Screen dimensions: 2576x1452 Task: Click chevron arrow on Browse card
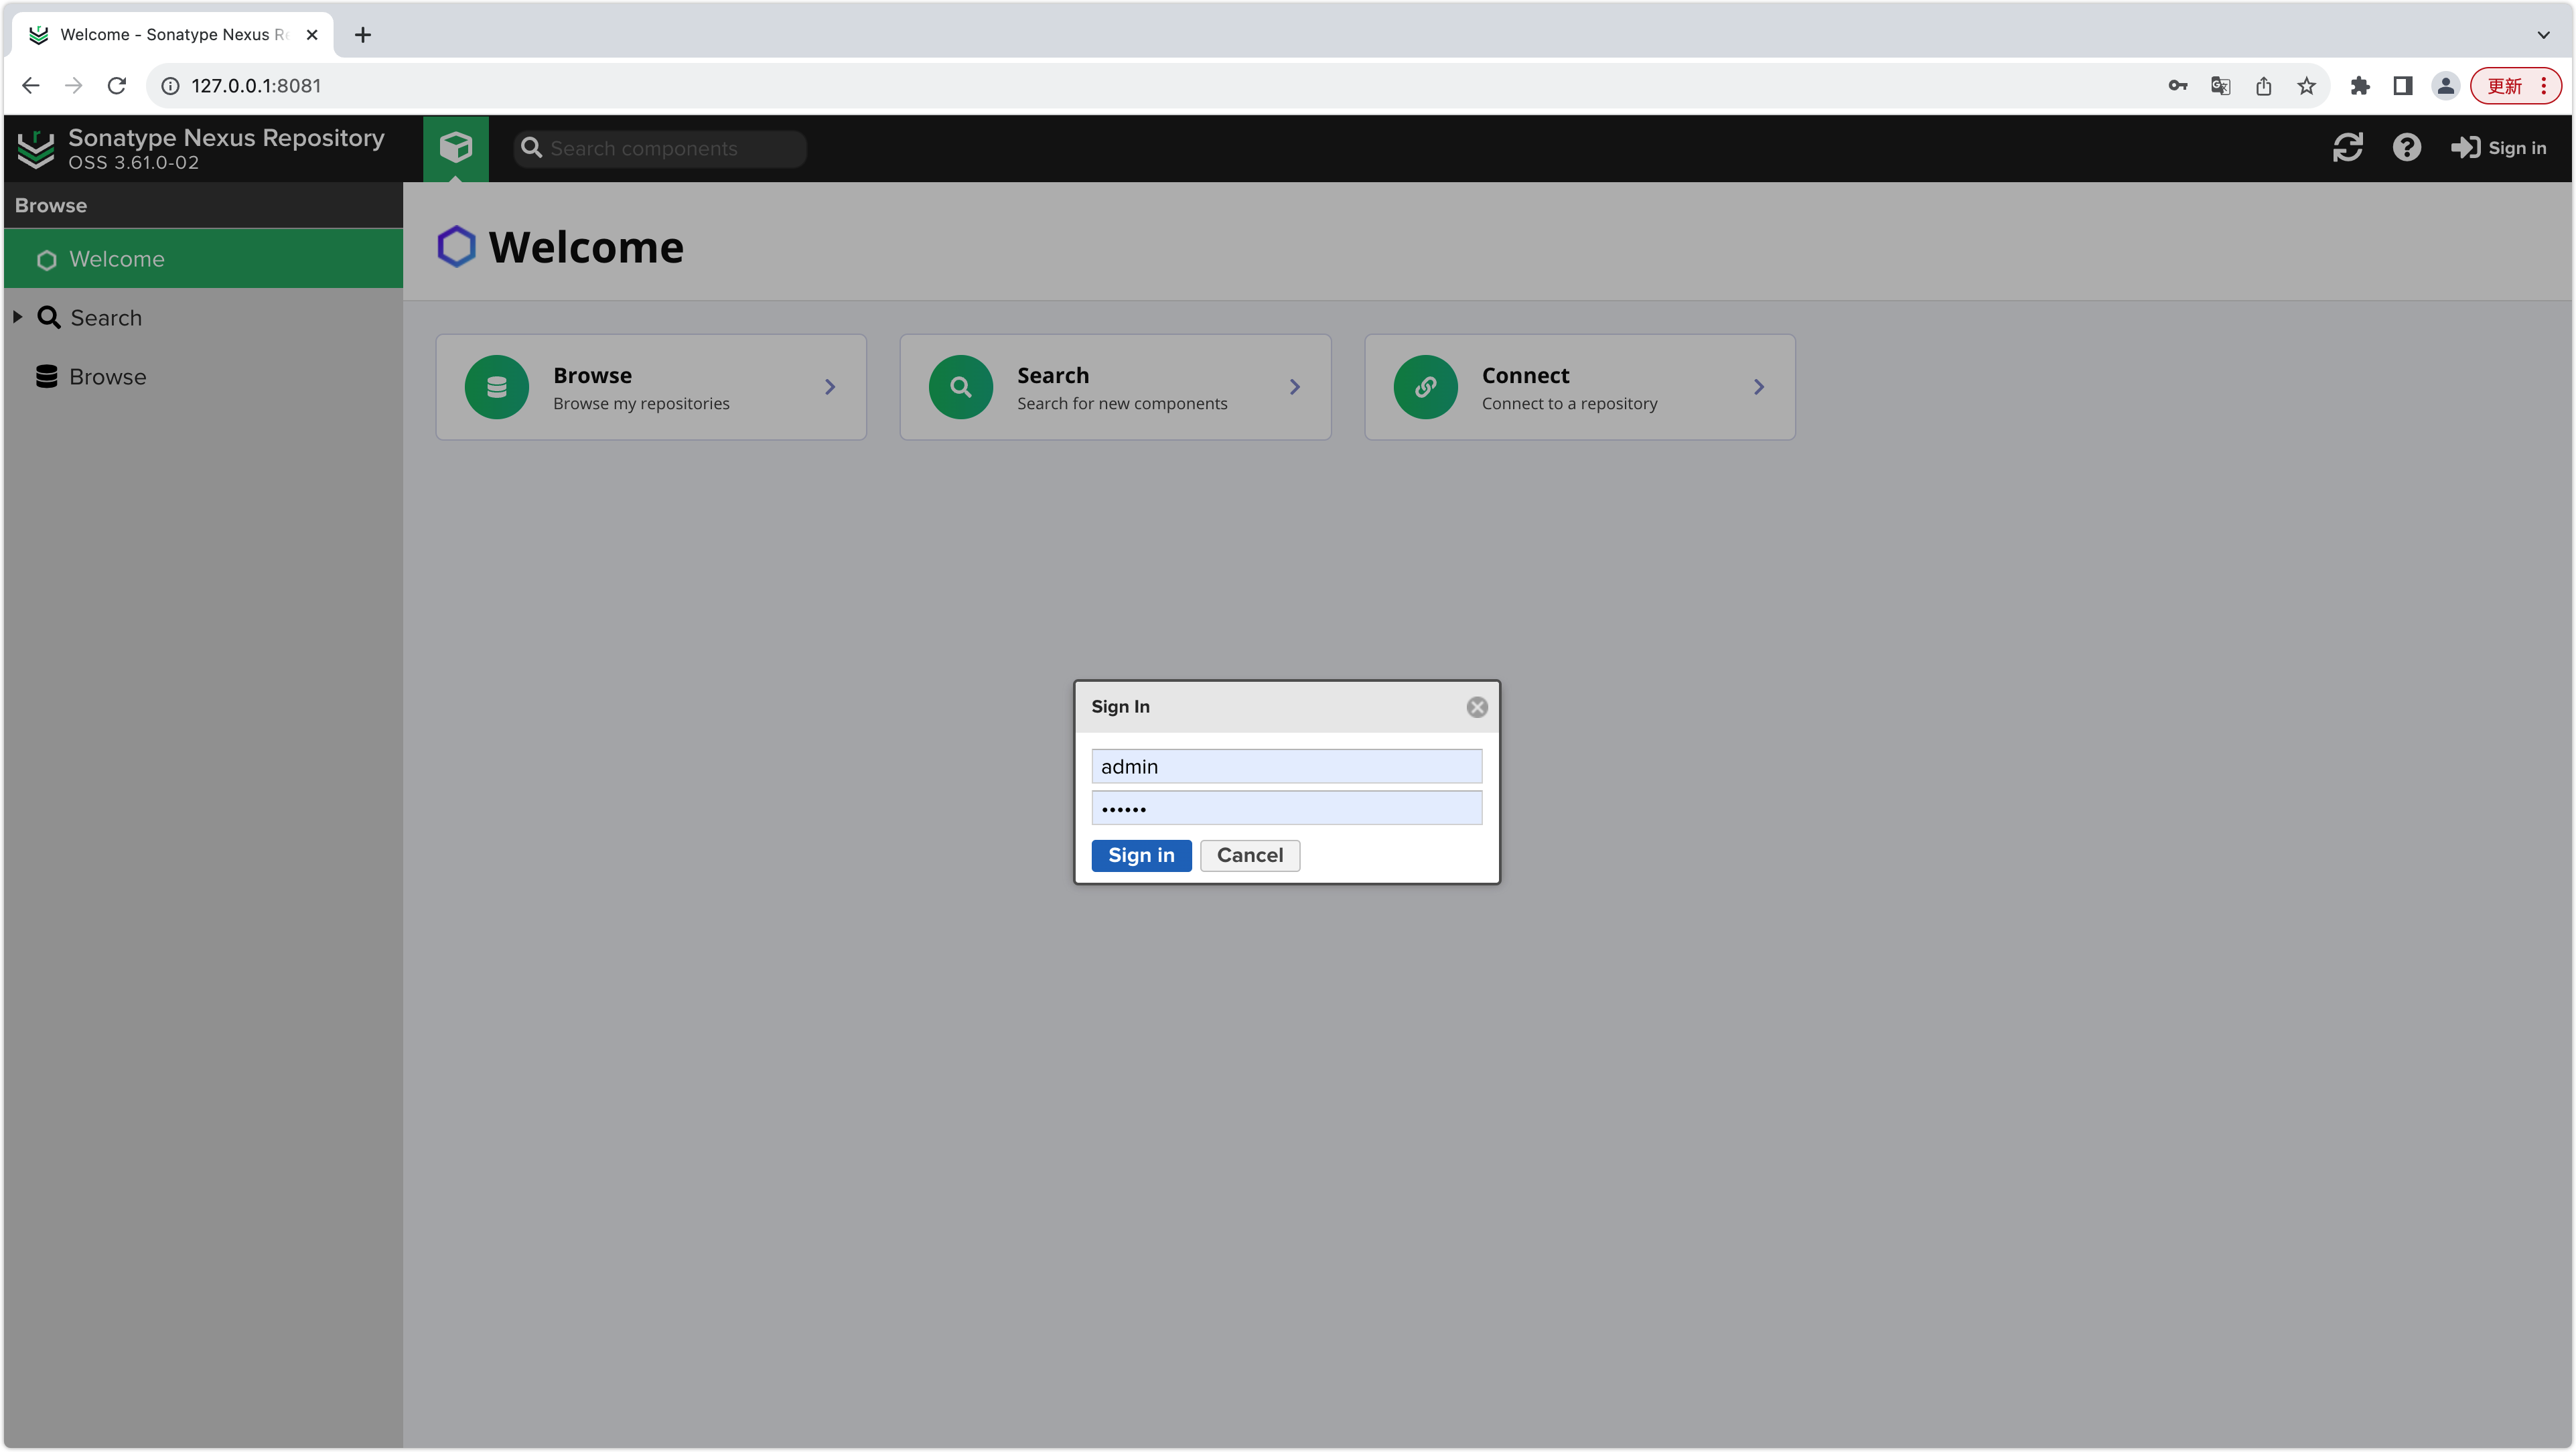pyautogui.click(x=829, y=387)
